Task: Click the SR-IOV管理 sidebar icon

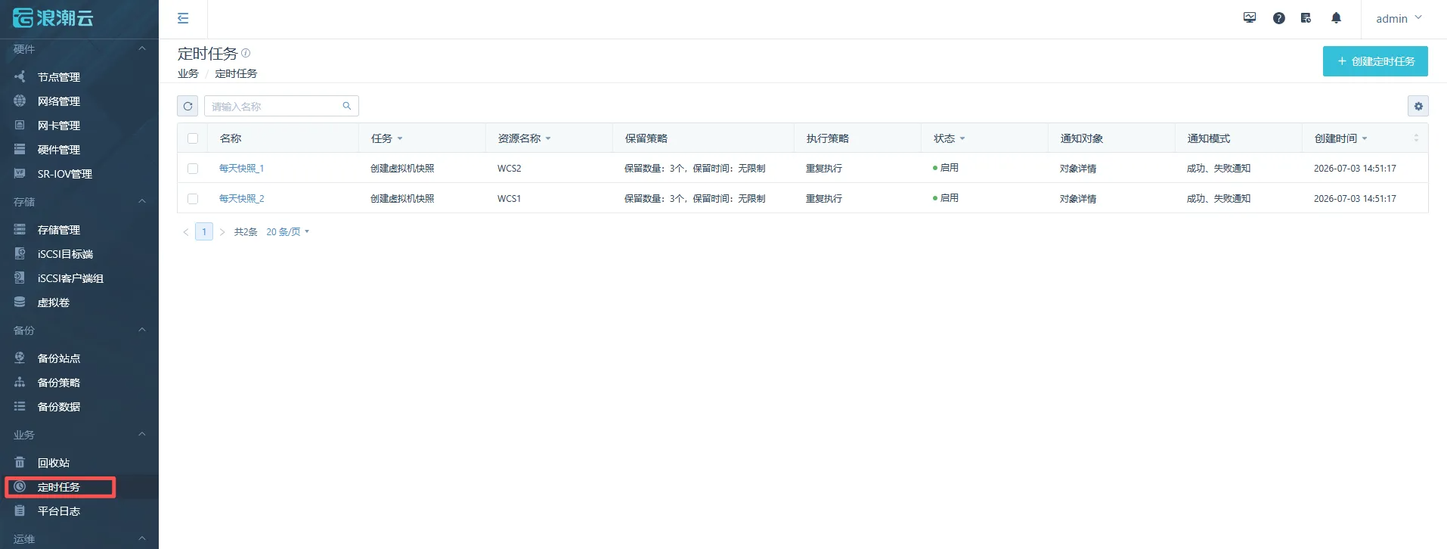Action: [x=20, y=173]
